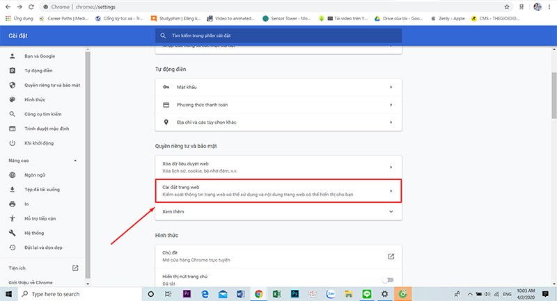This screenshot has height=301, width=557.
Task: Open LINE from the taskbar
Action: coord(367,293)
